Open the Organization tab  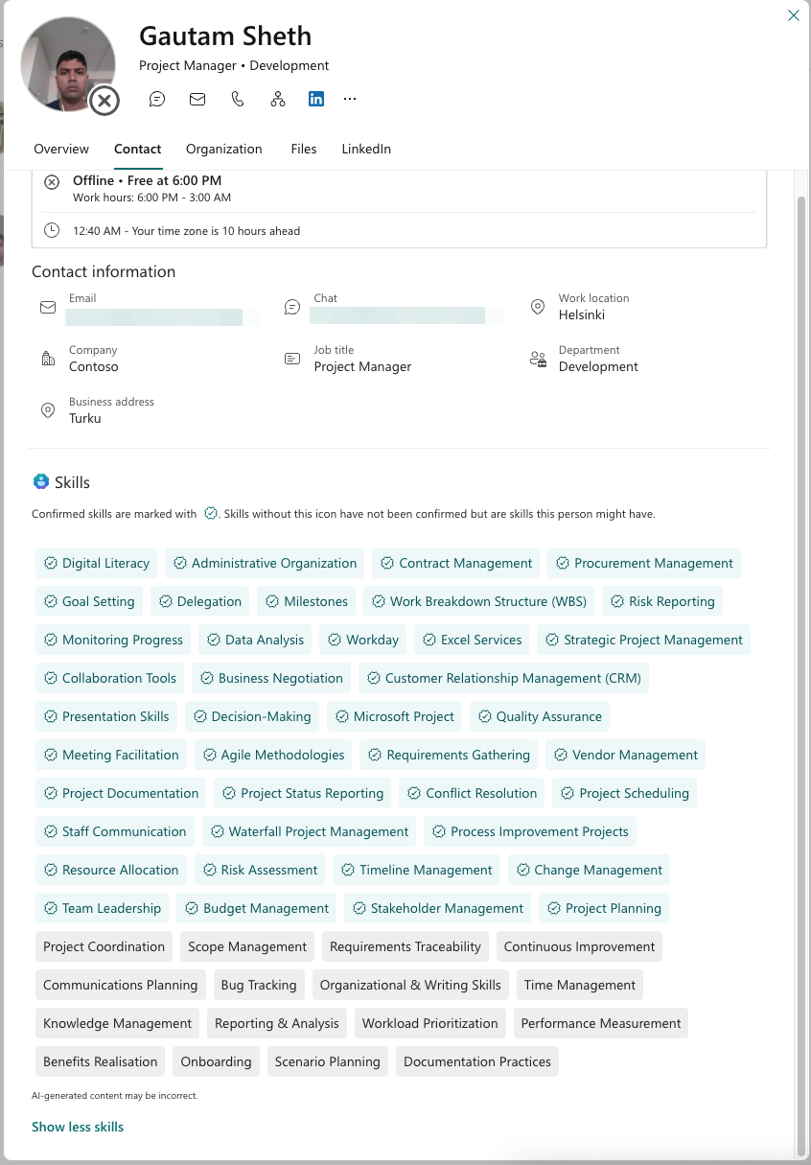point(224,149)
